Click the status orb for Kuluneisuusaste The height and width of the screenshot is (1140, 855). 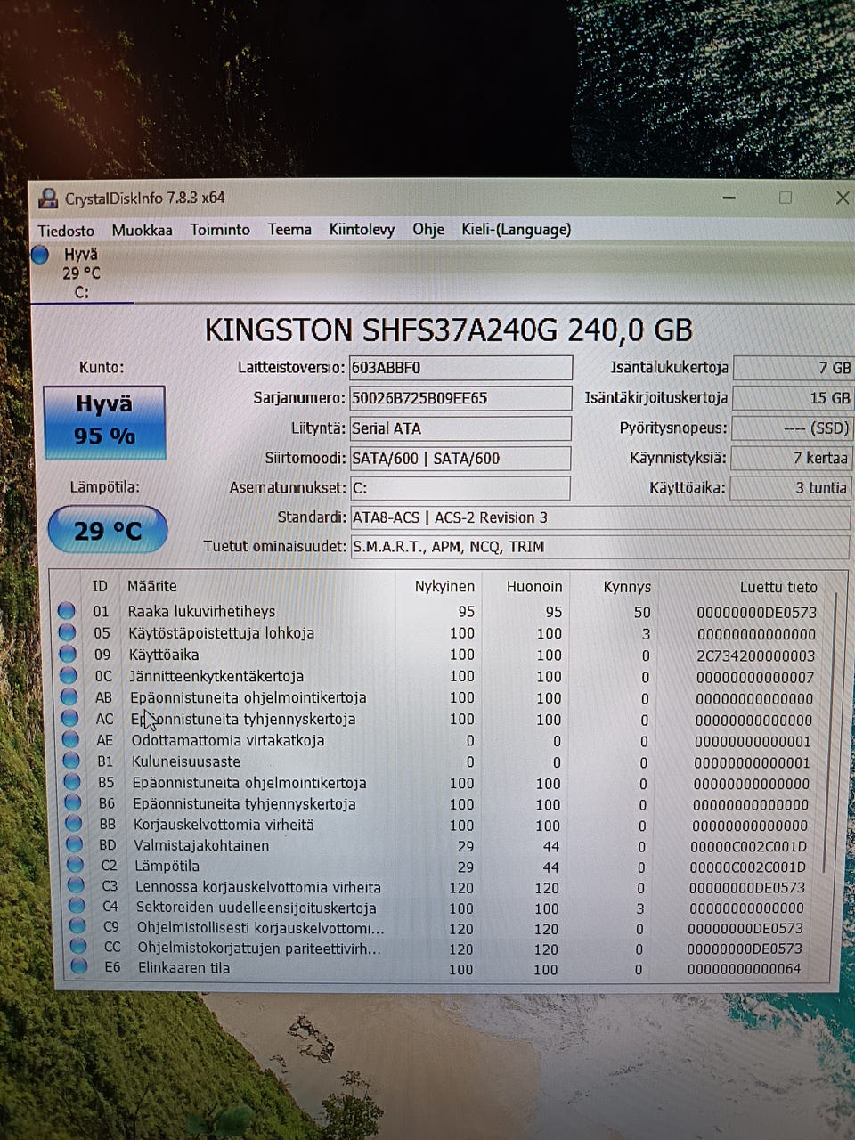(x=72, y=761)
